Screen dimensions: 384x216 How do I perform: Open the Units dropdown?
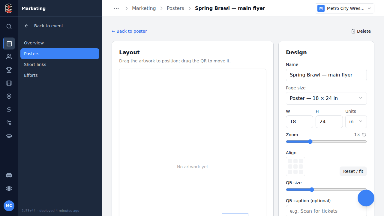coord(356,122)
